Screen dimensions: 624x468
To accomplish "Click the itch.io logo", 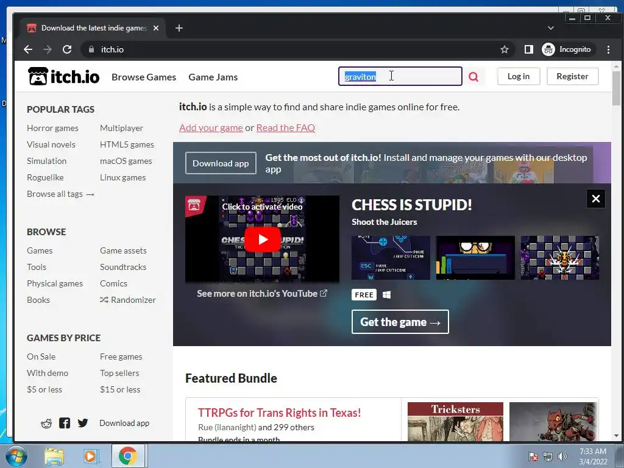I will click(63, 76).
